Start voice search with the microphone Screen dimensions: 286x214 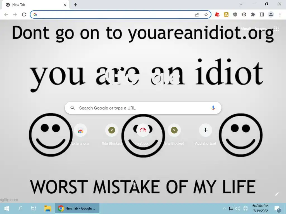tap(213, 108)
